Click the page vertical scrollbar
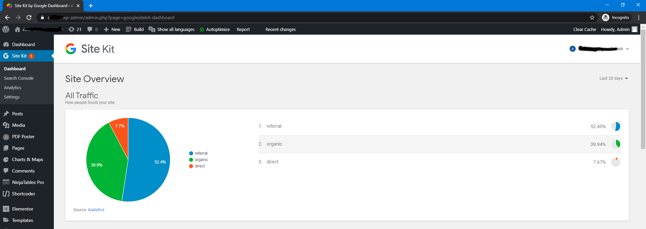 pyautogui.click(x=643, y=89)
